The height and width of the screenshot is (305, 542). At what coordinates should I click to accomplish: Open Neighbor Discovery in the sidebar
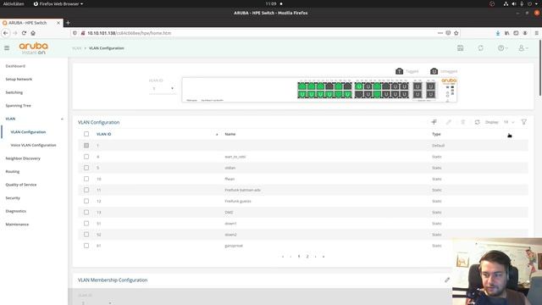coord(23,158)
